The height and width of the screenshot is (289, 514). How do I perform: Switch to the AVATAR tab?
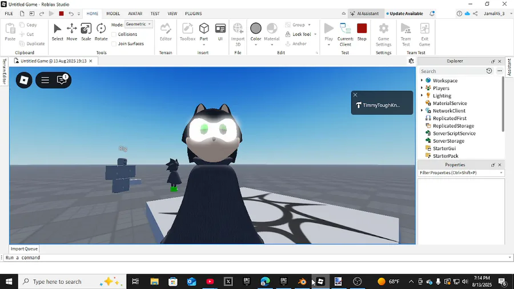135,14
